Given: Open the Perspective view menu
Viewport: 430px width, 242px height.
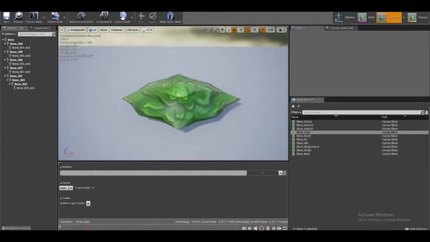Looking at the screenshot, I should (x=76, y=30).
